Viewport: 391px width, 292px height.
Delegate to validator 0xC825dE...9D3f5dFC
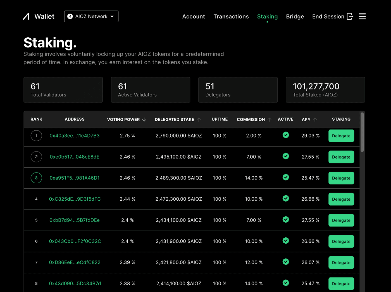pos(341,199)
